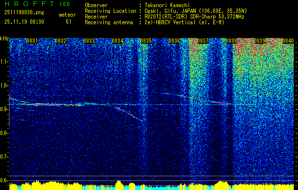Click the red echo trace before 0838

(220, 103)
